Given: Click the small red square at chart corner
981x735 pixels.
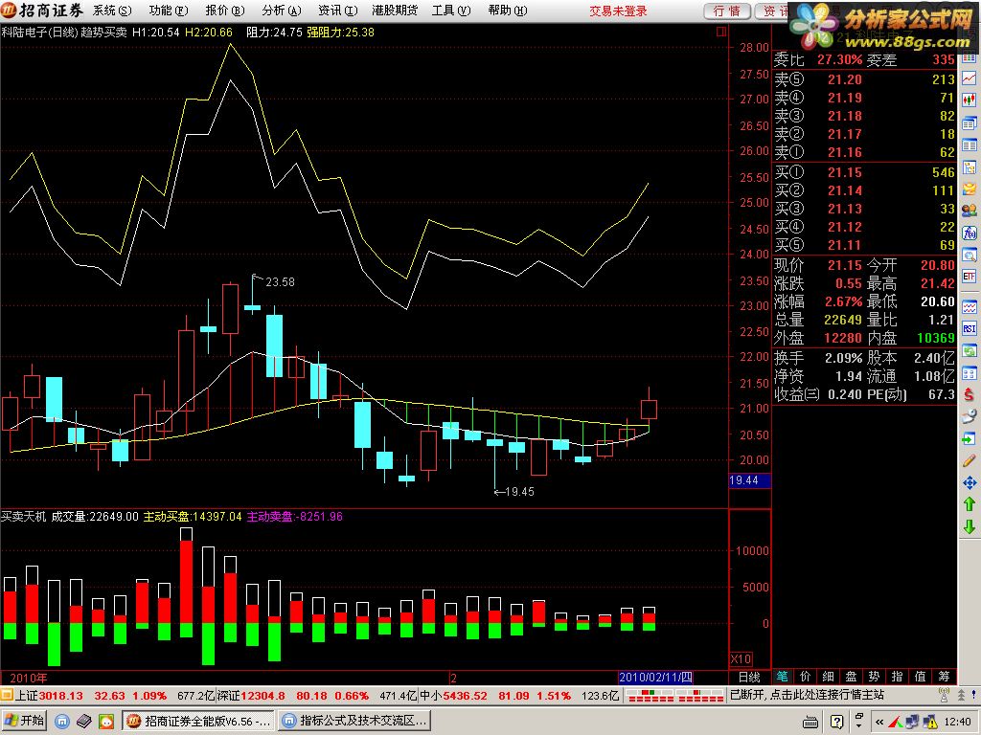Looking at the screenshot, I should tap(720, 32).
